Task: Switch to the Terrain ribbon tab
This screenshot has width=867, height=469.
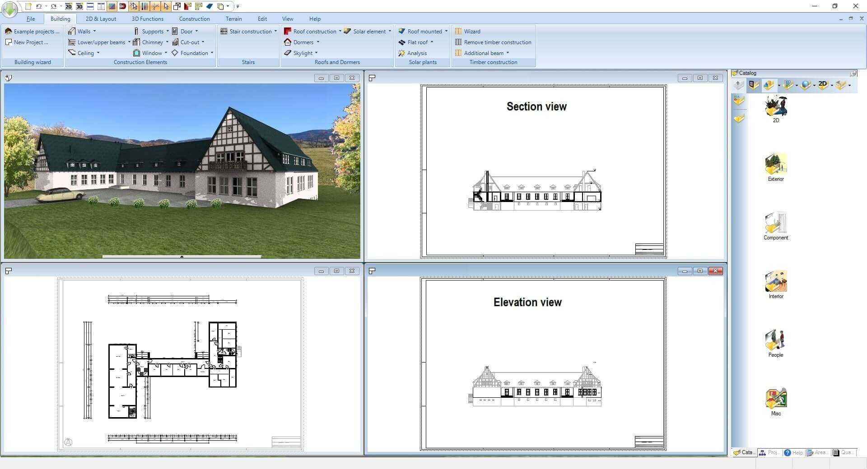Action: click(233, 18)
